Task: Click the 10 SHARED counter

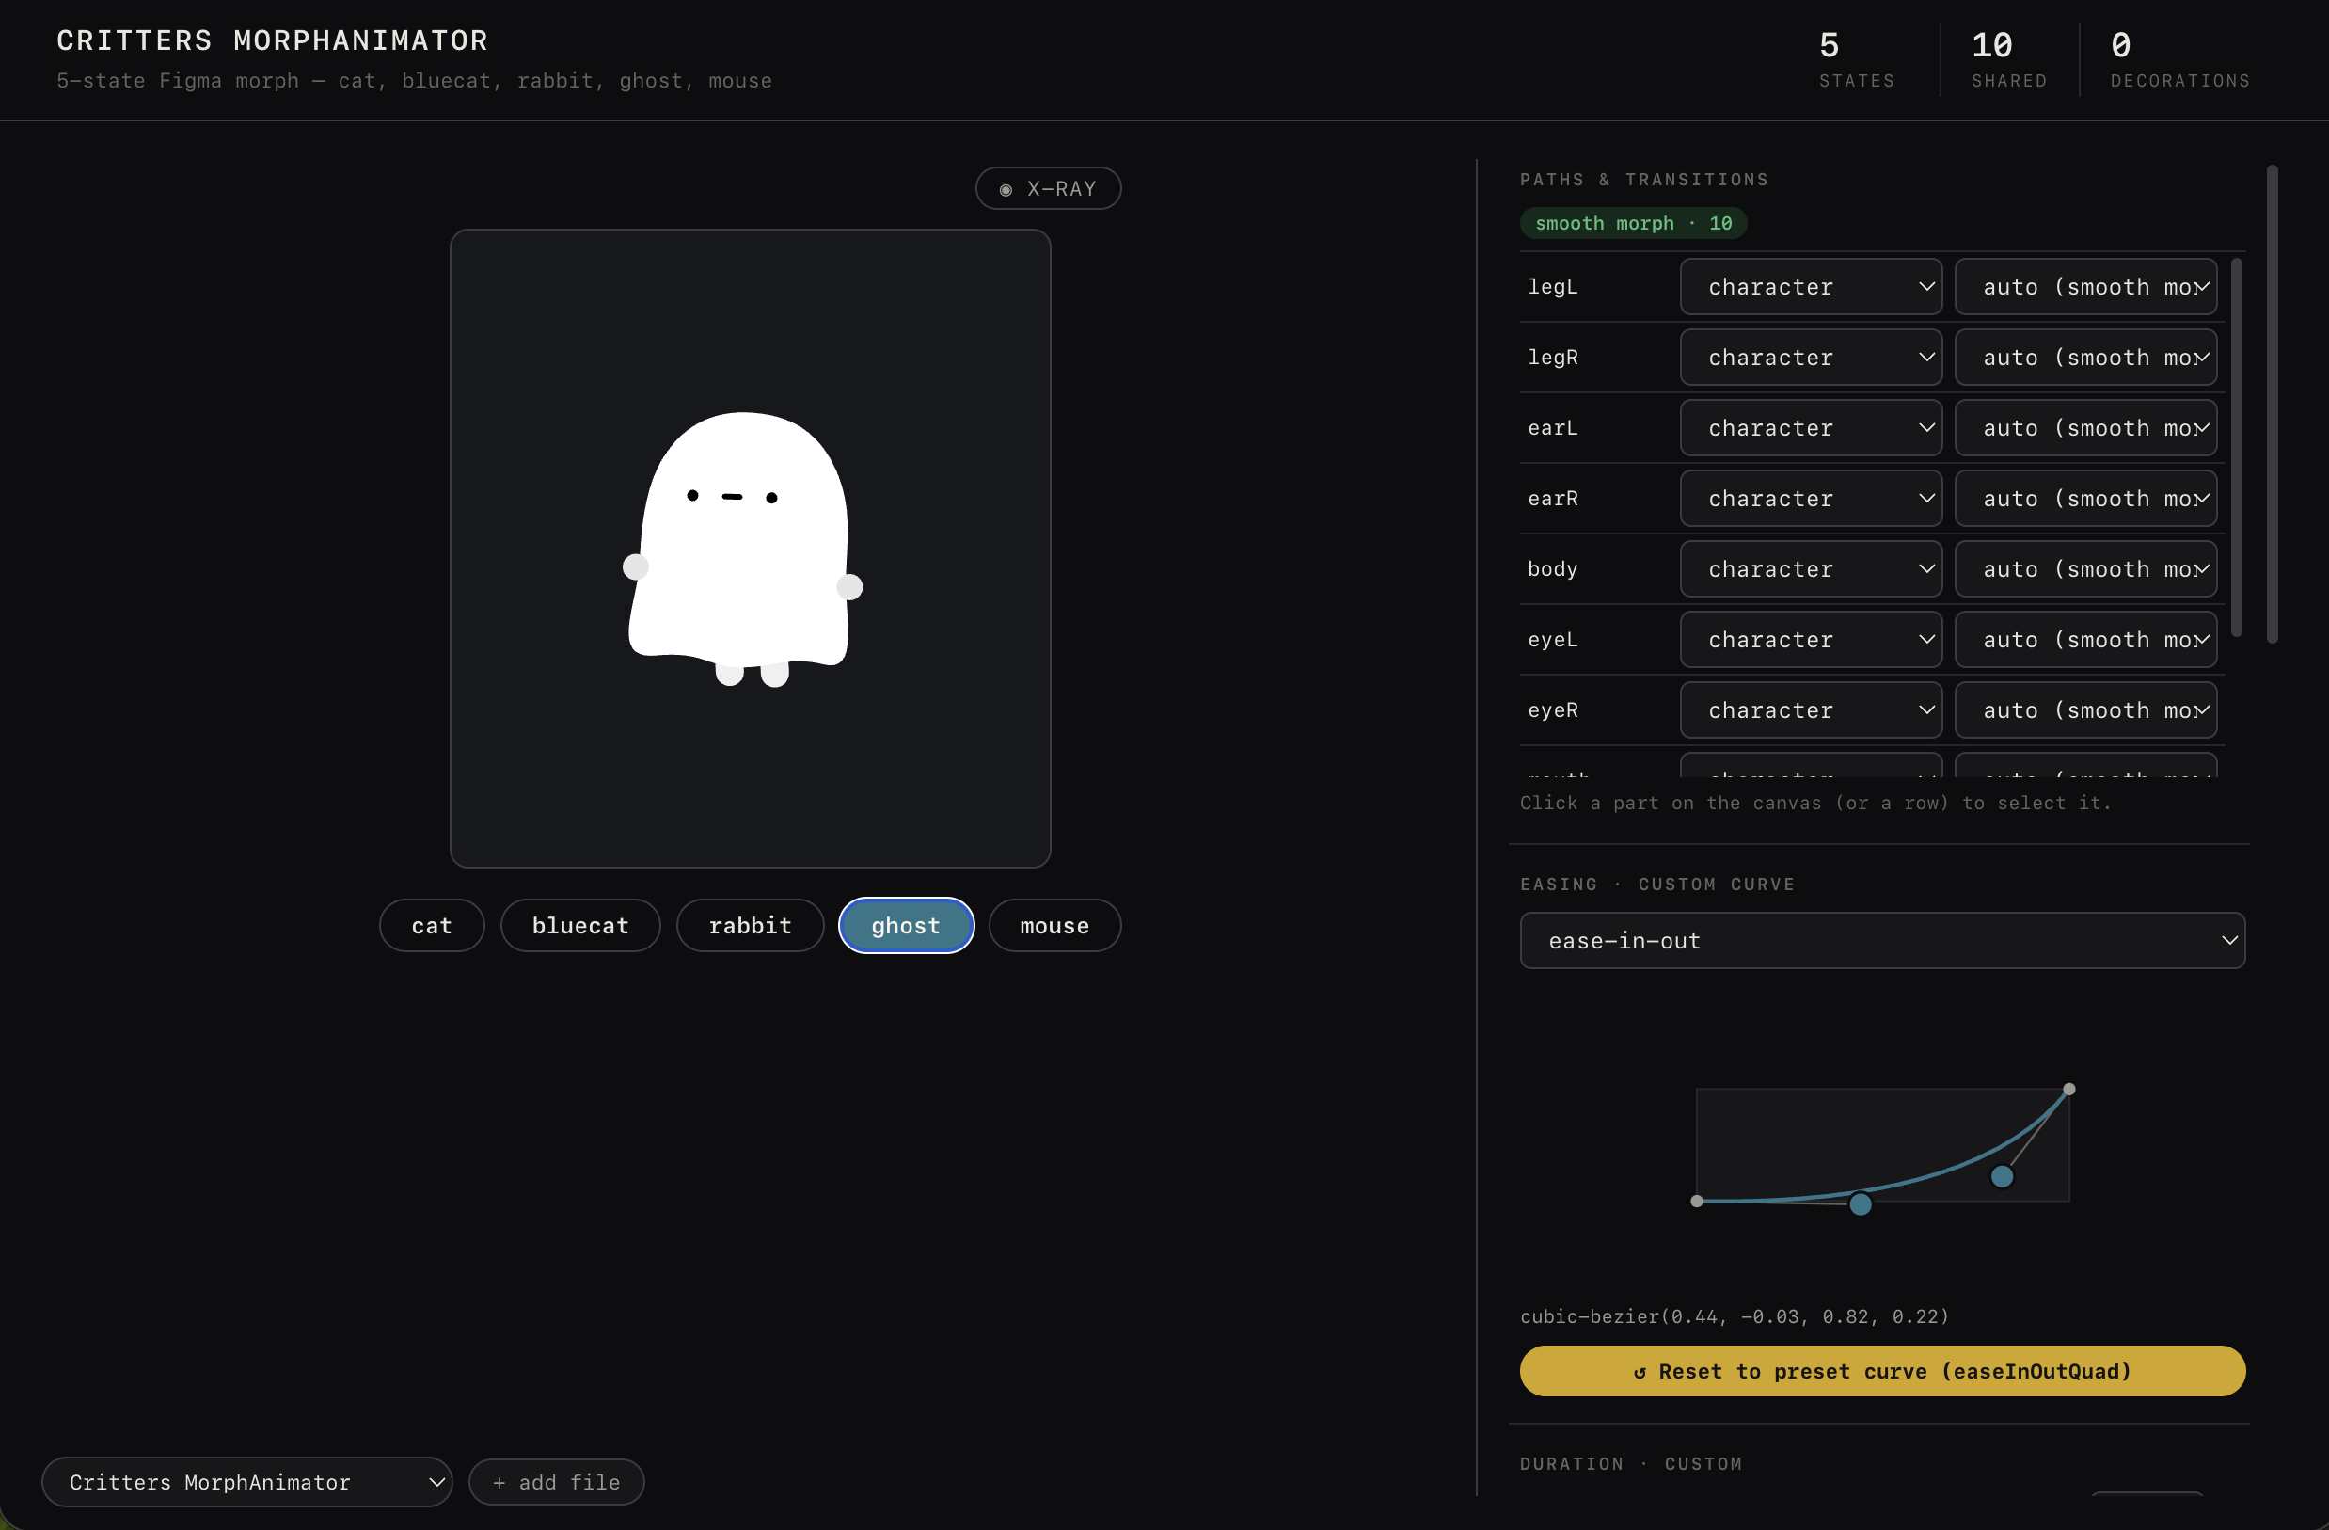Action: [2009, 58]
